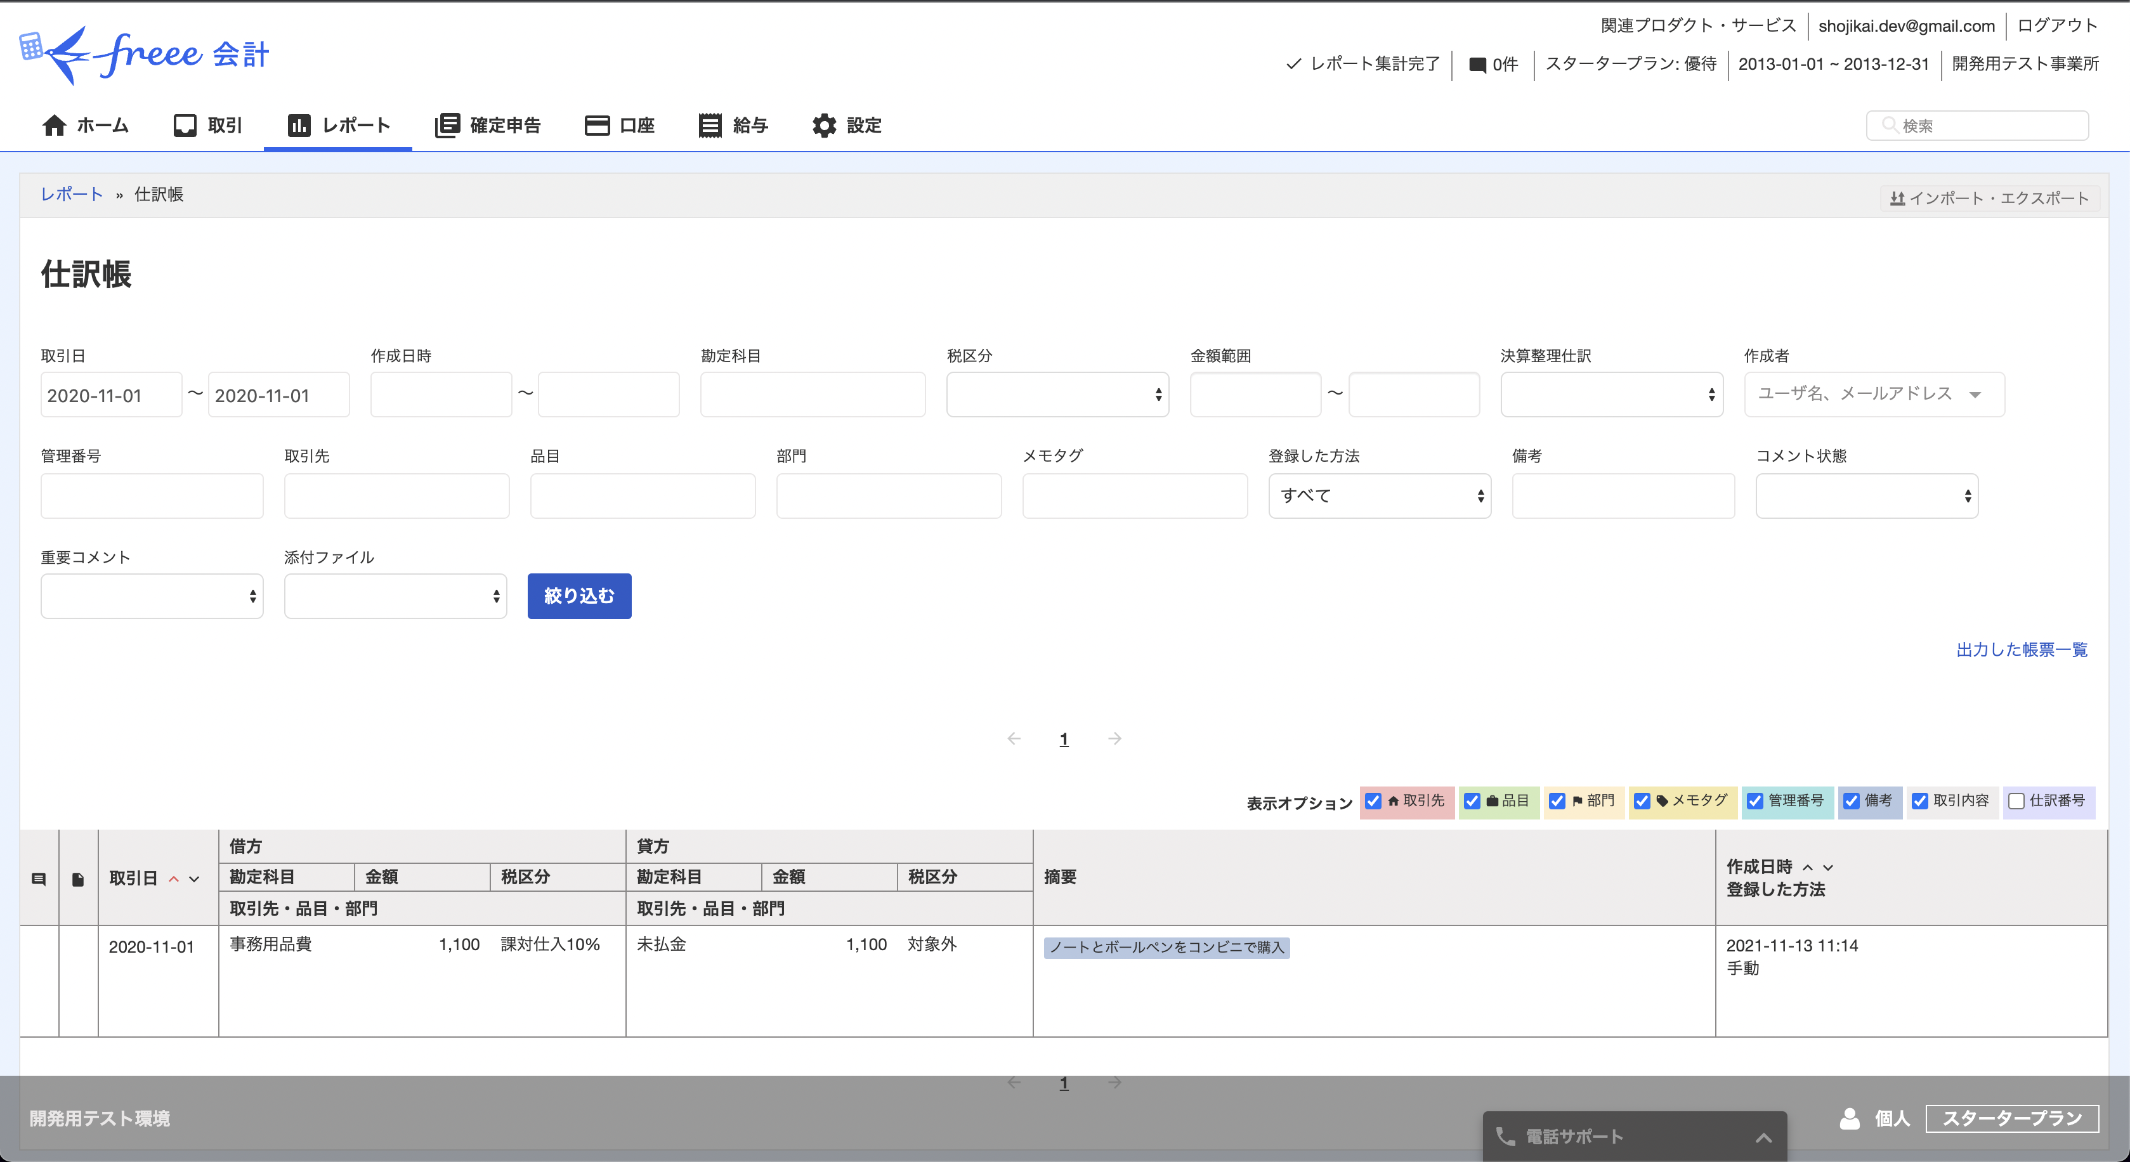The width and height of the screenshot is (2130, 1162).
Task: Uncheck the 取引先 display option
Action: point(1375,801)
